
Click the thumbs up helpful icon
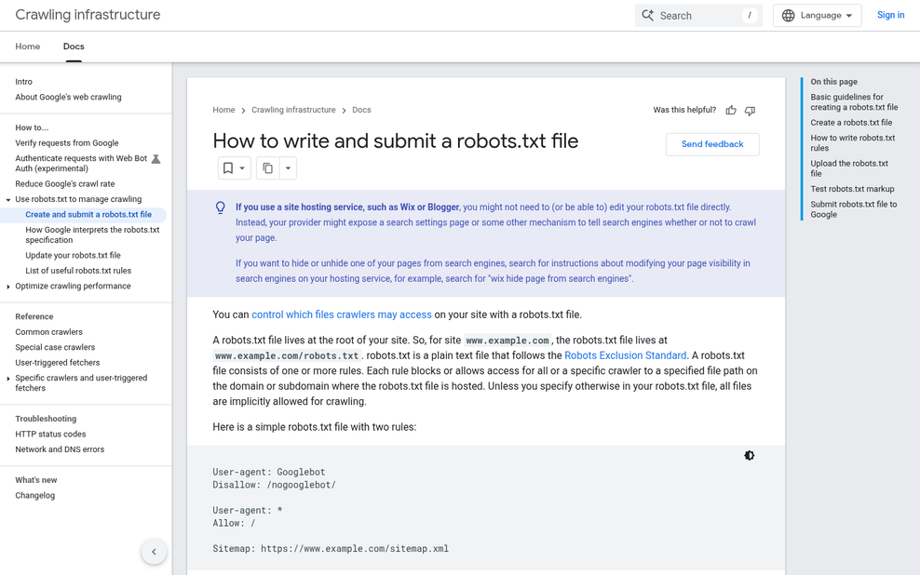point(730,110)
